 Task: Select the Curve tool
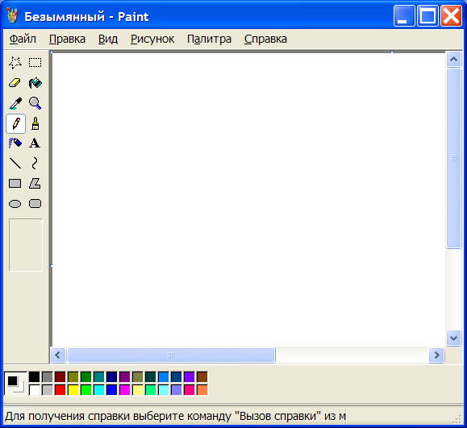(x=35, y=164)
